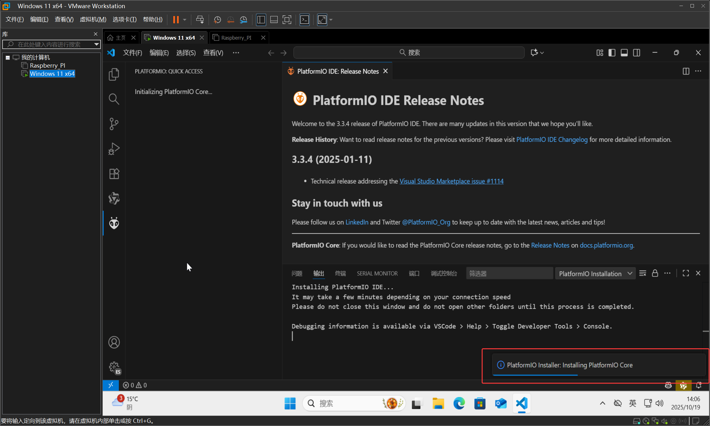Viewport: 710px width, 426px height.
Task: Click the installer notification progress bar
Action: pos(536,375)
